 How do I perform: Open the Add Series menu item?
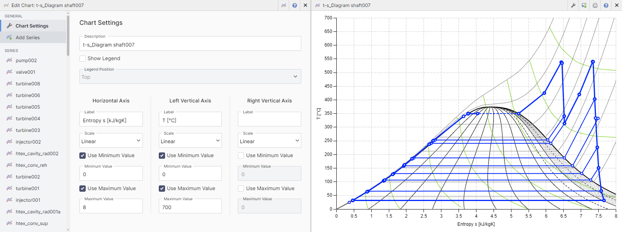28,38
